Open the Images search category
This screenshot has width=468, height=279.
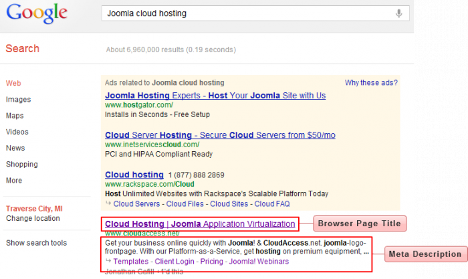(x=18, y=100)
